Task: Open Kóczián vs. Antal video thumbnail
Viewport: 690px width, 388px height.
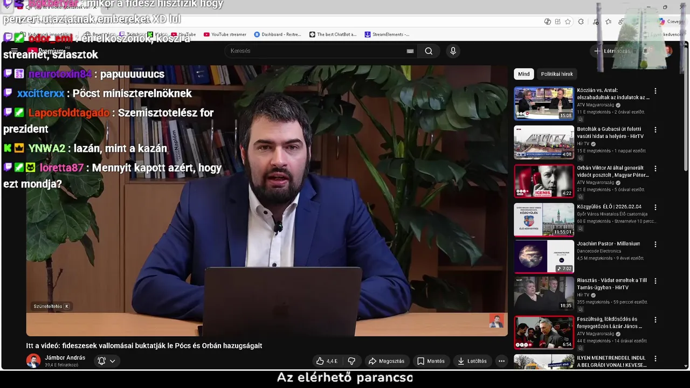Action: [x=544, y=103]
